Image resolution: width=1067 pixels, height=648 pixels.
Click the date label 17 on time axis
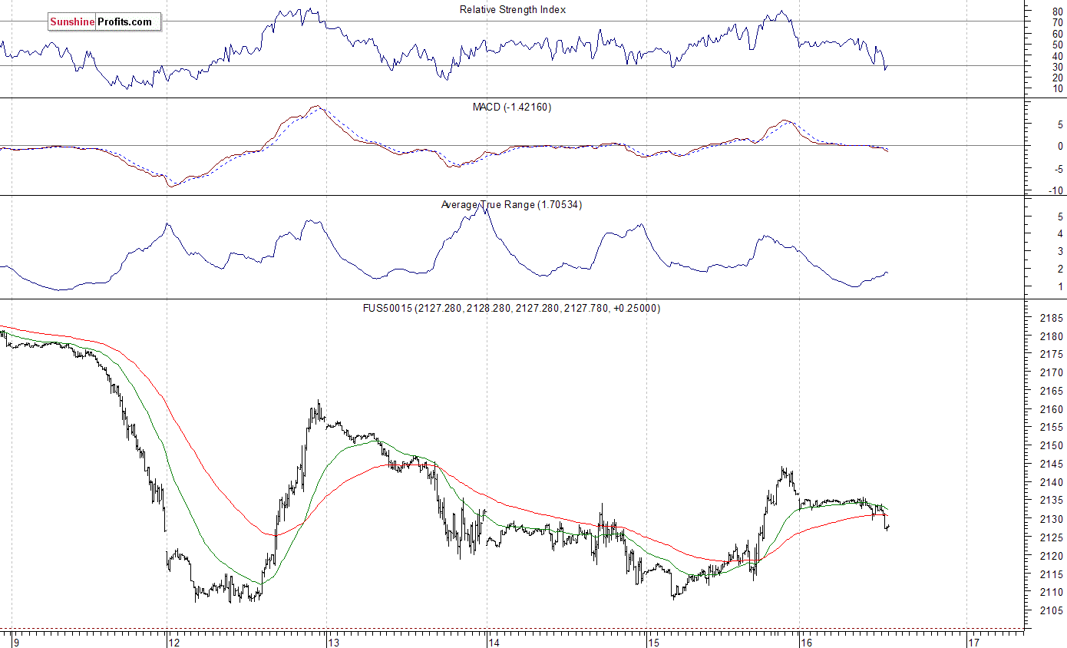point(973,641)
